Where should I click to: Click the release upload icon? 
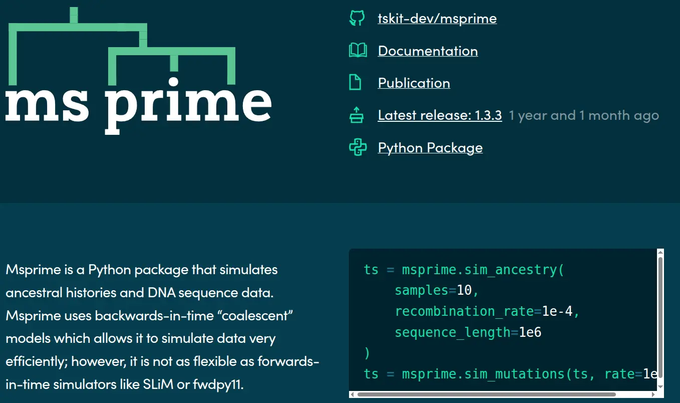point(357,115)
